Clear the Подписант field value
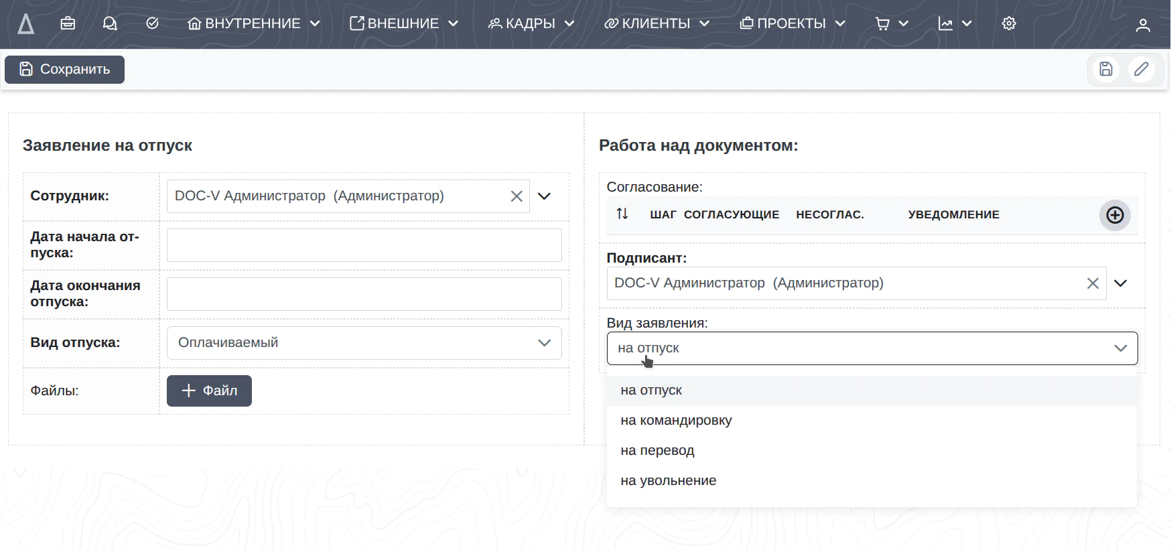 point(1093,283)
